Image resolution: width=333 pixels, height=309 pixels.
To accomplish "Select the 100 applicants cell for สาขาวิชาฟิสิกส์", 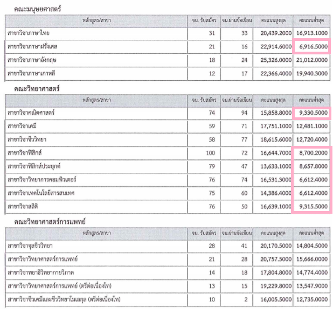I will [x=211, y=153].
